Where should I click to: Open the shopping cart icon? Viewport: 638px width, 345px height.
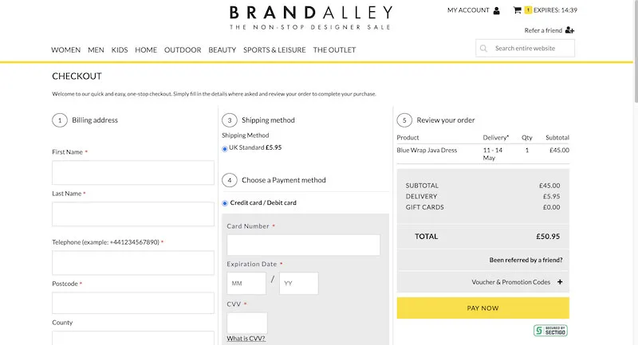517,10
